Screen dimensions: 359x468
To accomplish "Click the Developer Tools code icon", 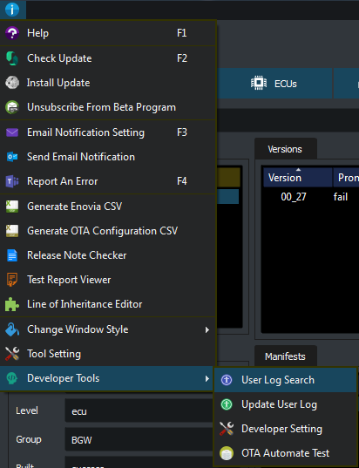I will [12, 378].
